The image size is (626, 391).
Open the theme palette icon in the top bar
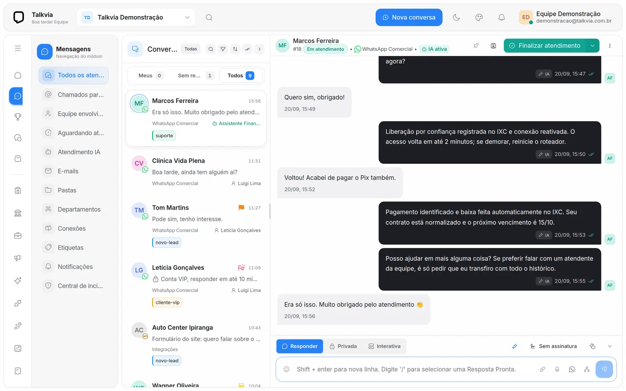(479, 17)
